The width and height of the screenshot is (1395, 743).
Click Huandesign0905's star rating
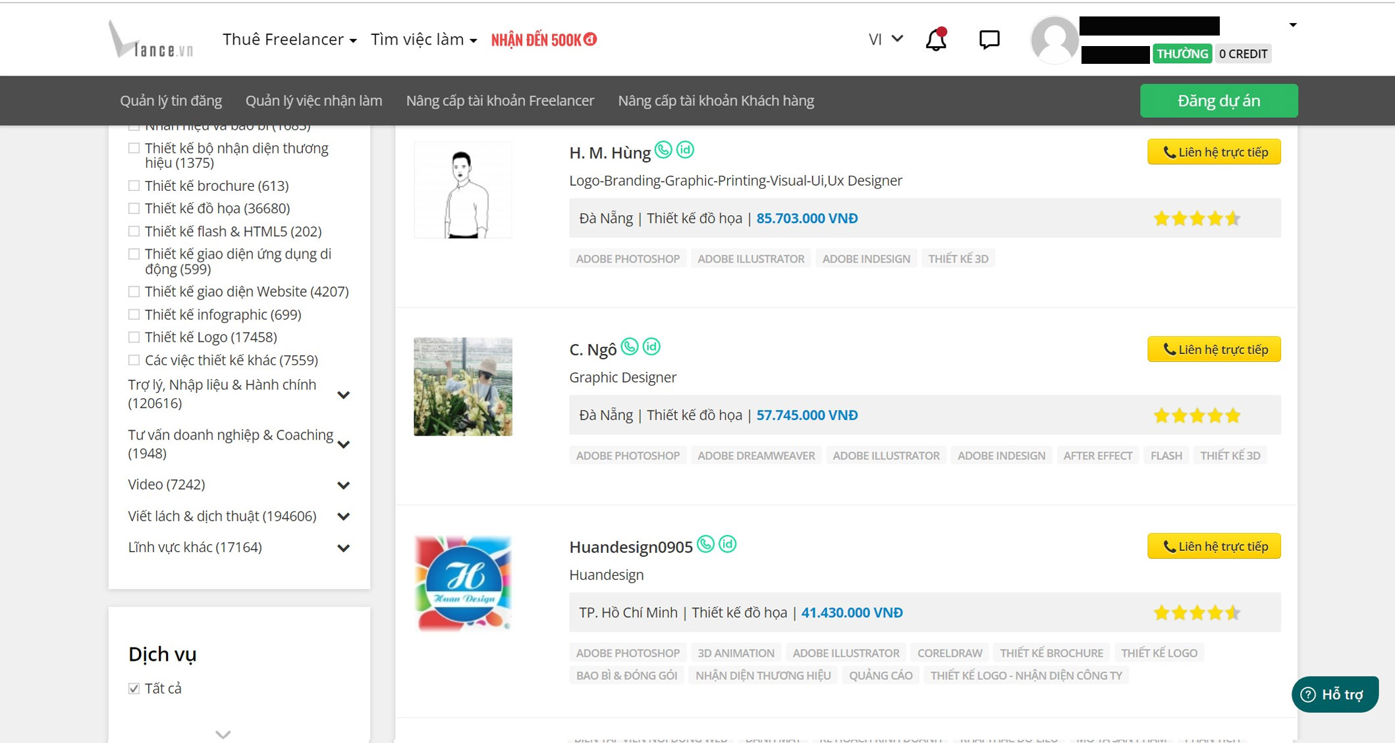click(x=1197, y=613)
